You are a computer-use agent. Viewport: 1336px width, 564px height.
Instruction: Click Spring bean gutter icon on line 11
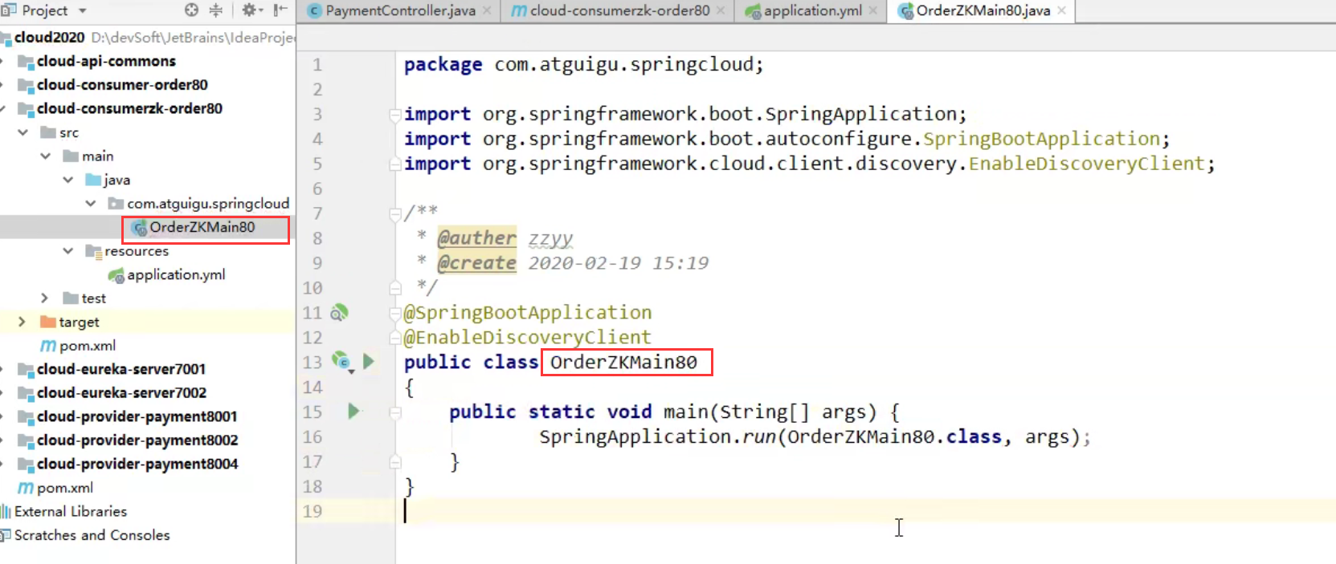(x=339, y=313)
